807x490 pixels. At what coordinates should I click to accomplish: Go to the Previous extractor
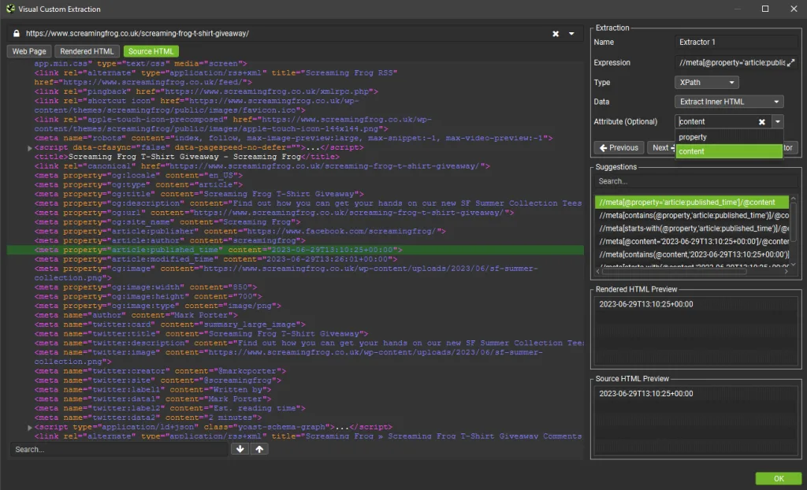(618, 147)
